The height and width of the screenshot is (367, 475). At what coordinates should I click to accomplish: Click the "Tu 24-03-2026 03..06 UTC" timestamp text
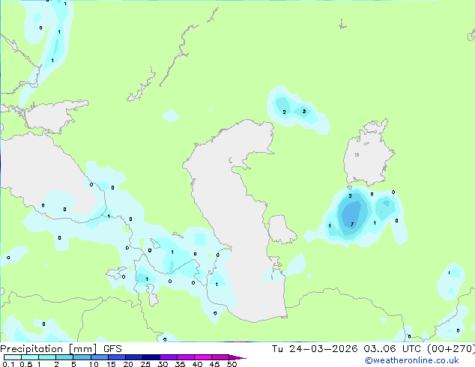coord(346,349)
